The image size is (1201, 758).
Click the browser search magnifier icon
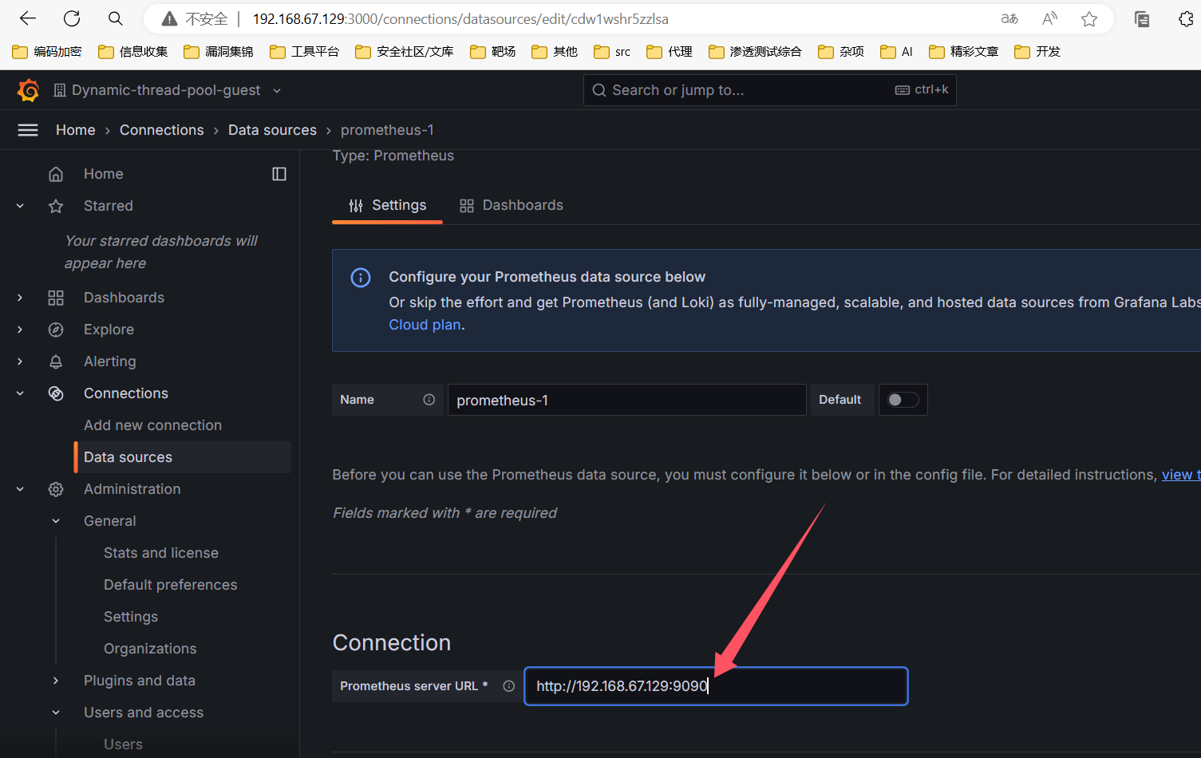[x=116, y=18]
